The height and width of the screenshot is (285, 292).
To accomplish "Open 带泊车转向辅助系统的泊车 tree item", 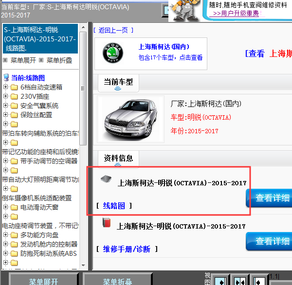I will coord(40,133).
